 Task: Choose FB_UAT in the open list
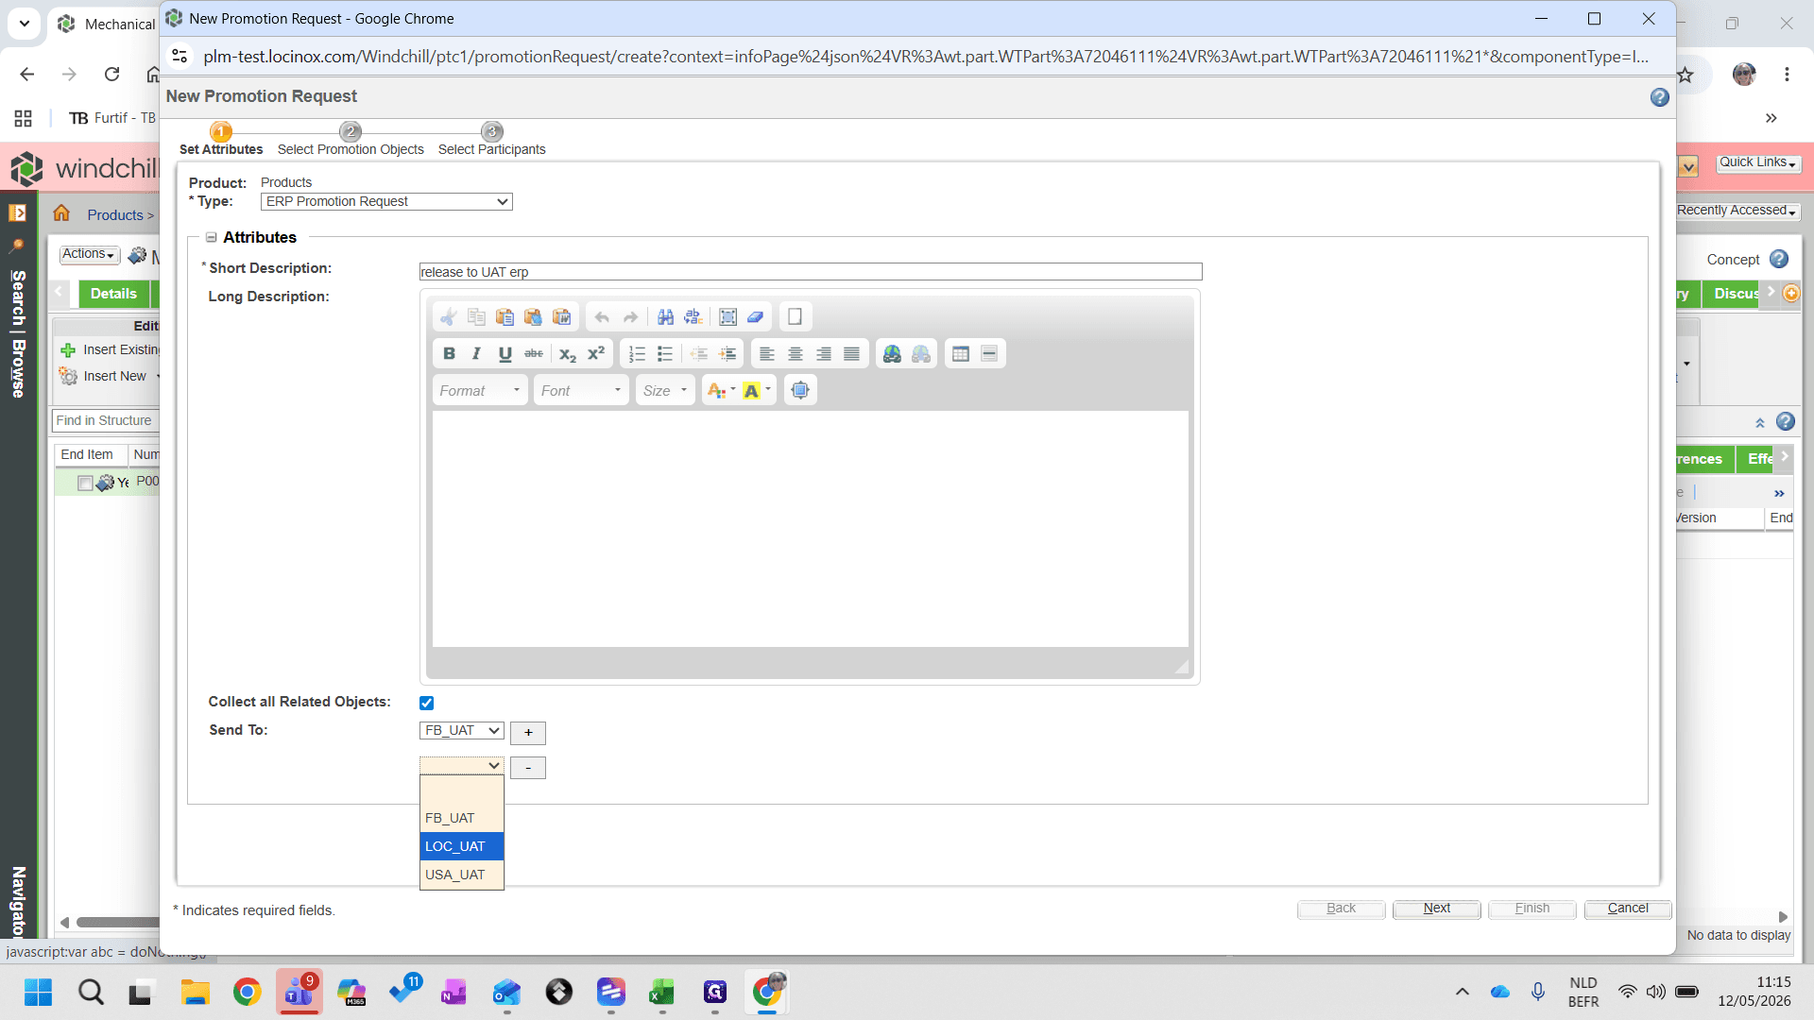pyautogui.click(x=461, y=818)
